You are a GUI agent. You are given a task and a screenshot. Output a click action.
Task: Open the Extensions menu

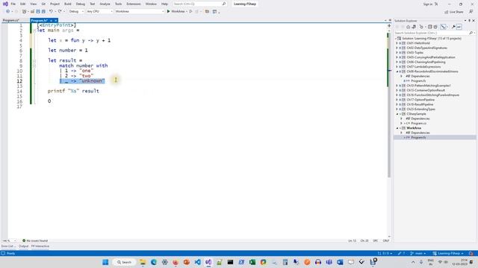tap(134, 4)
